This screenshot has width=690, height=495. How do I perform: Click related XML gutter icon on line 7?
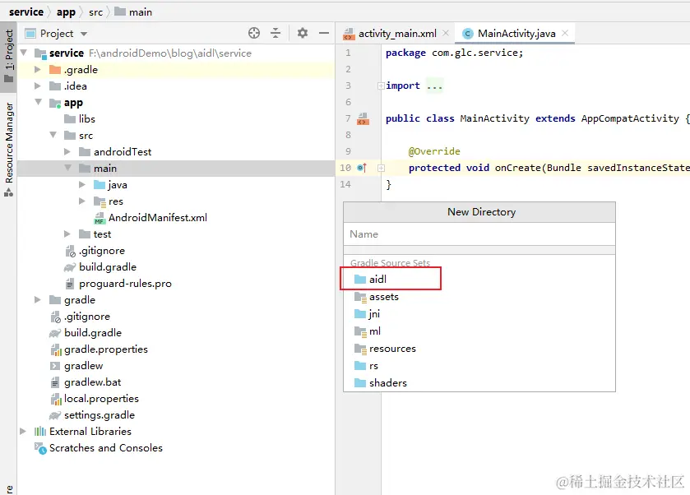pos(363,118)
